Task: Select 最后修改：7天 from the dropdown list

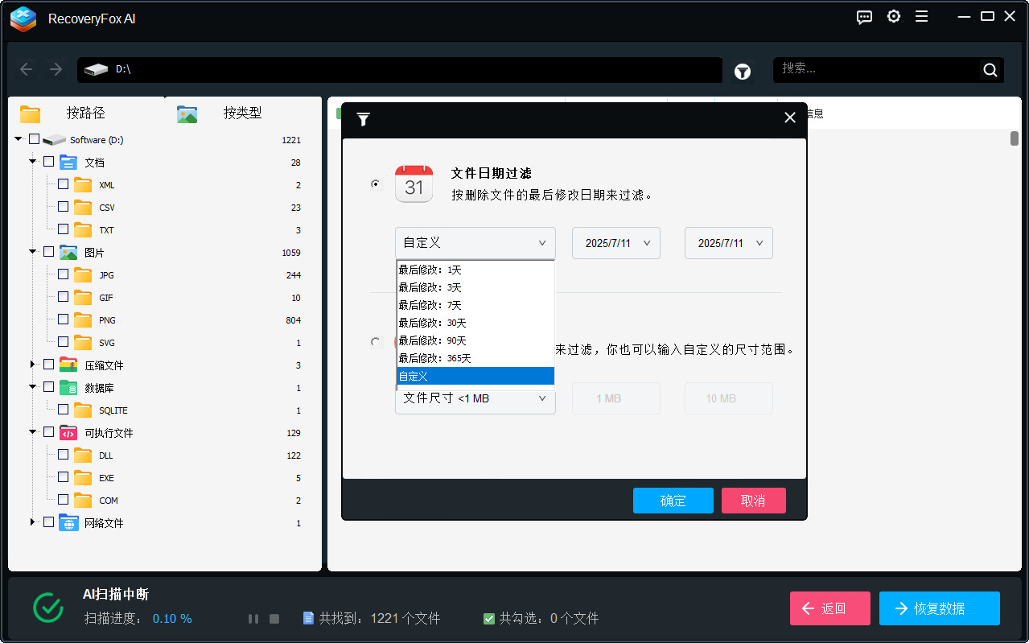Action: (430, 305)
